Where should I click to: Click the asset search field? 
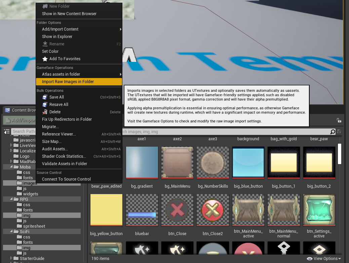coord(226,132)
